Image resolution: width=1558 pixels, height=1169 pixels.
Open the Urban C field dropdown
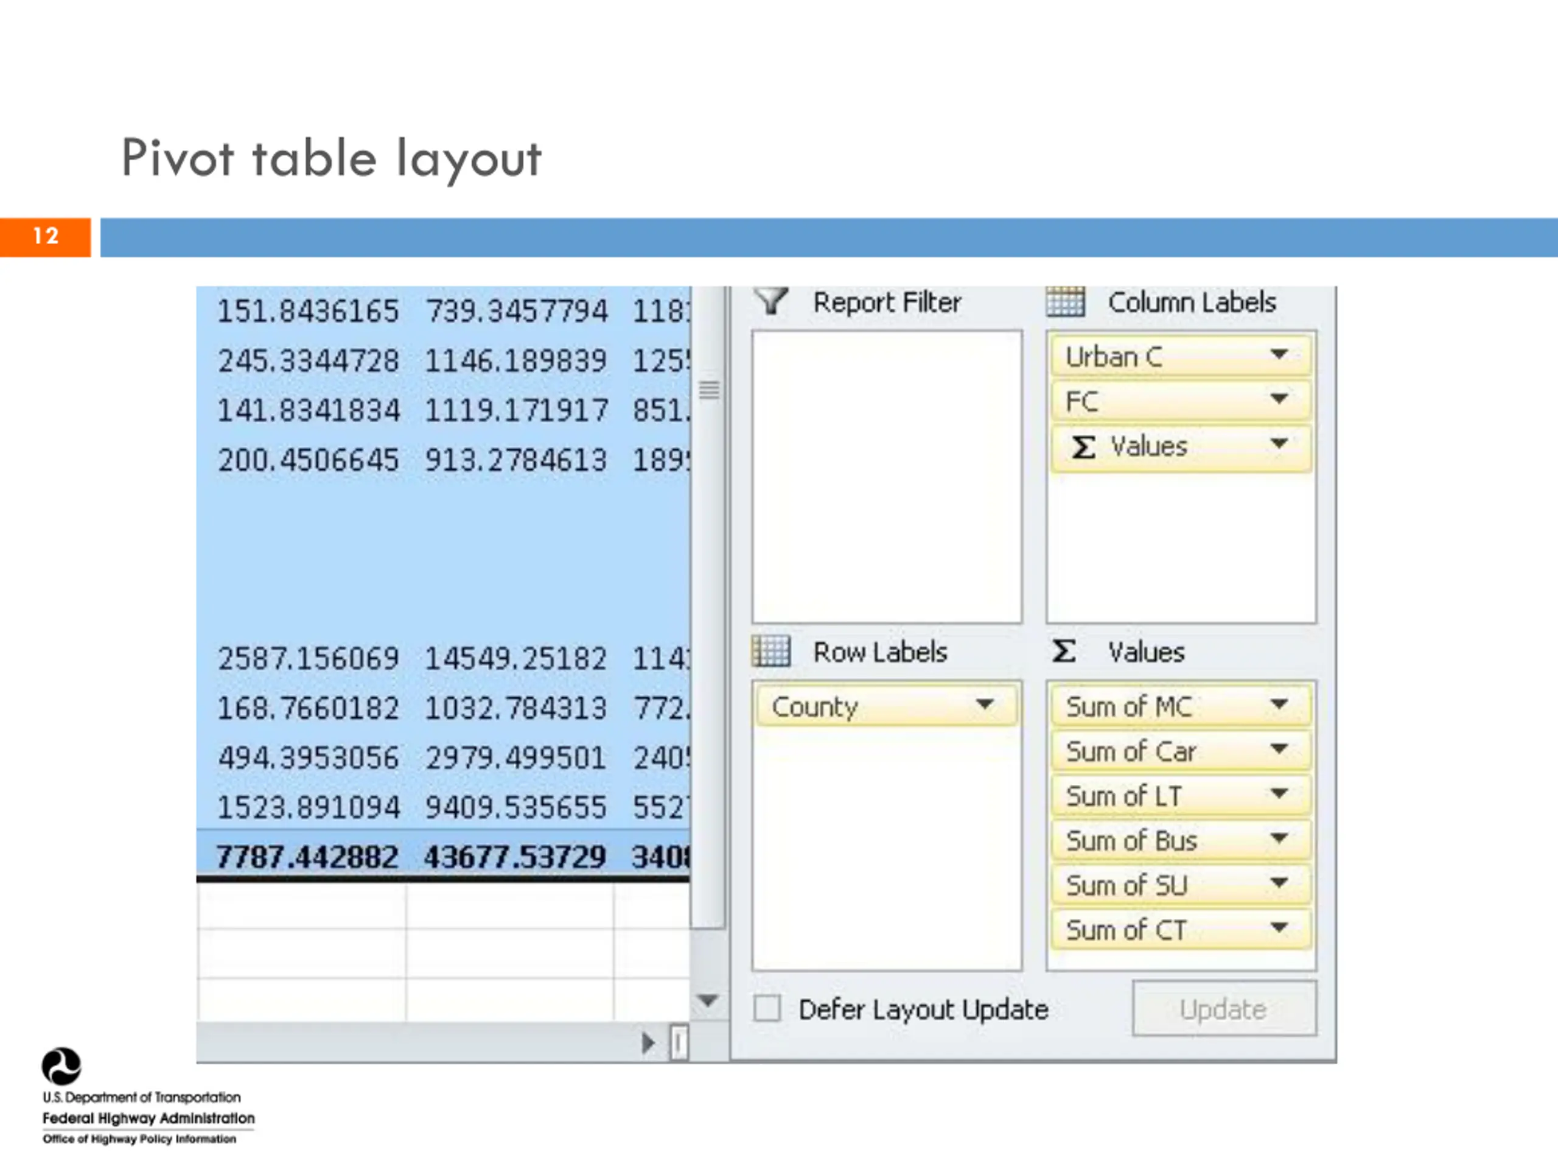pos(1280,354)
